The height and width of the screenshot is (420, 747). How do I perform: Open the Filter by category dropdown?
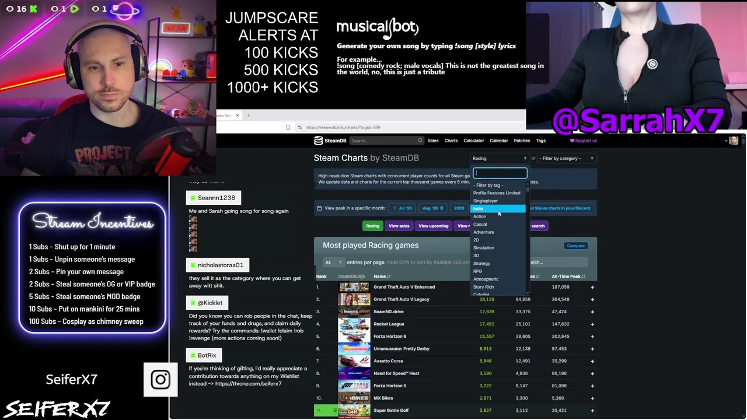pos(566,158)
